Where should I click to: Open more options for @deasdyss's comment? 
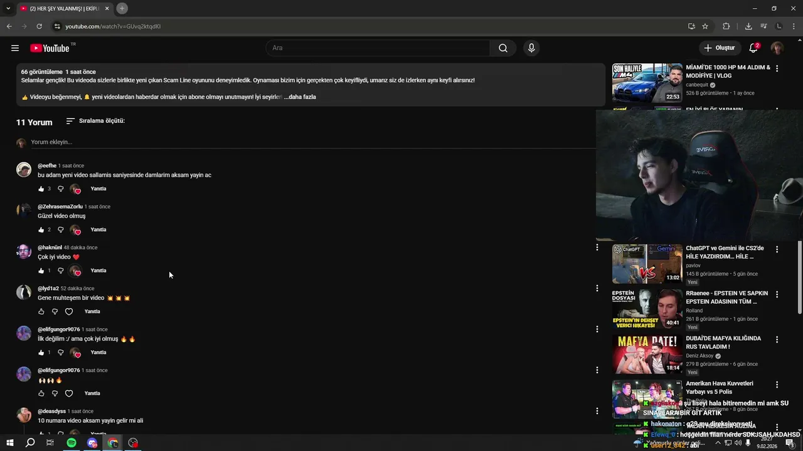pos(597,411)
